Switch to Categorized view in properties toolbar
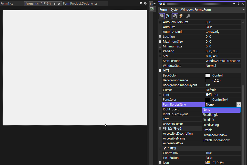 coord(162,16)
